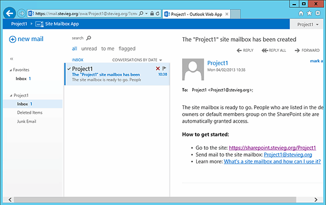Open favorites star icon
This screenshot has height=205, width=326.
pyautogui.click(x=309, y=14)
